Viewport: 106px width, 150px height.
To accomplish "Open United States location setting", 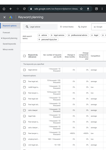I will click(x=67, y=27).
